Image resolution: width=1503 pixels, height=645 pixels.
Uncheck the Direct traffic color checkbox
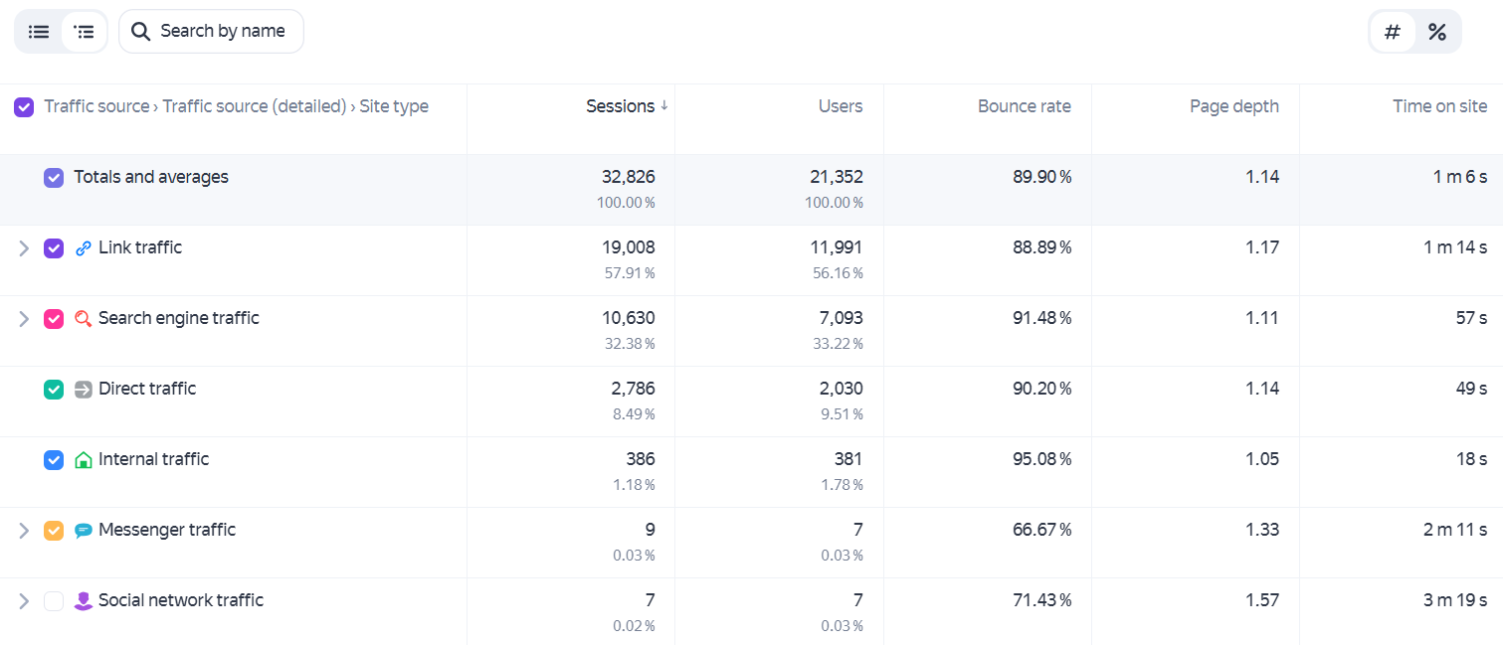click(54, 390)
